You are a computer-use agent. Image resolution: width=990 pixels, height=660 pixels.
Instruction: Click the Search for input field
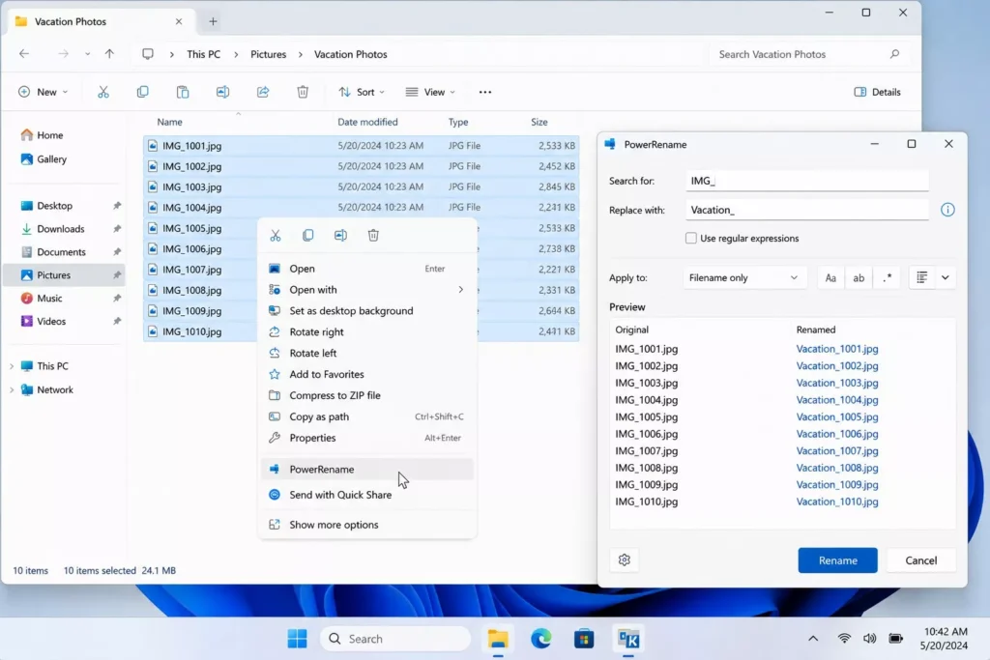(x=807, y=181)
